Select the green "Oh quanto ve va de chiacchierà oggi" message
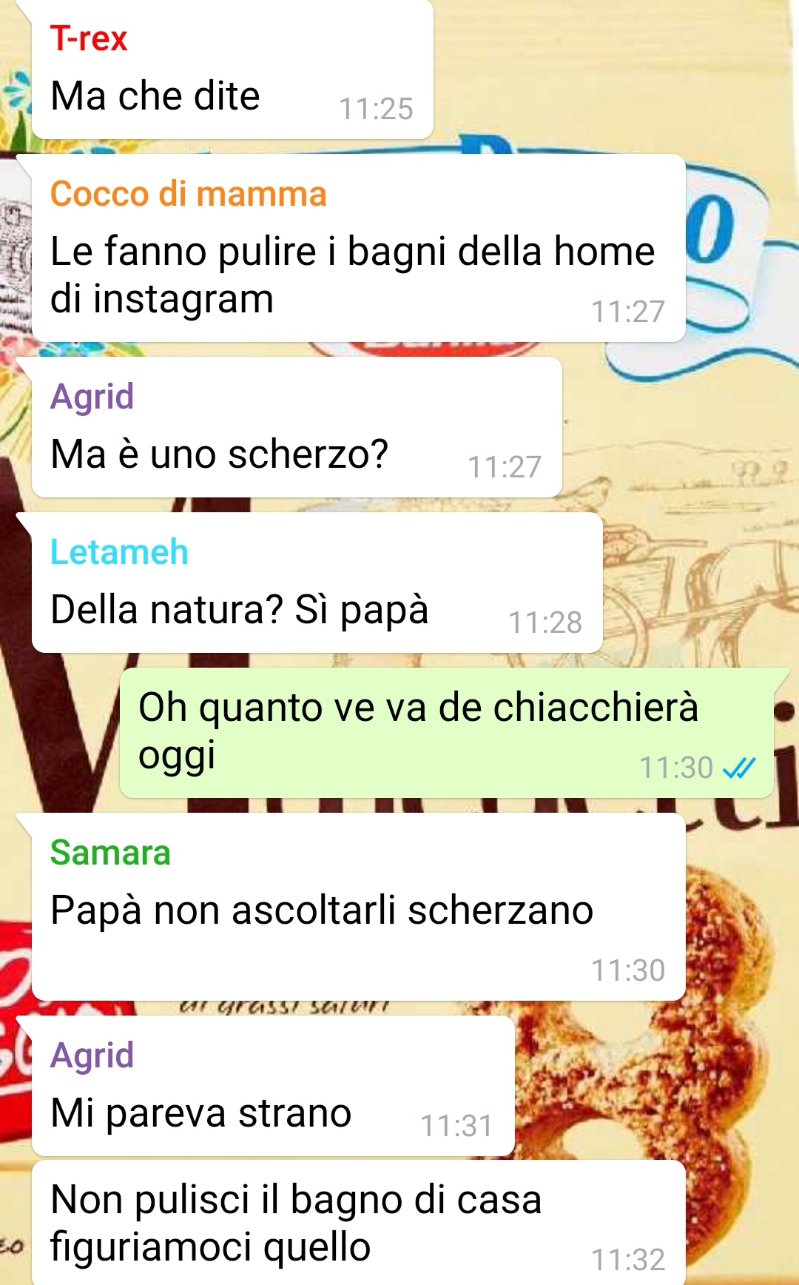This screenshot has height=1285, width=799. point(447,733)
